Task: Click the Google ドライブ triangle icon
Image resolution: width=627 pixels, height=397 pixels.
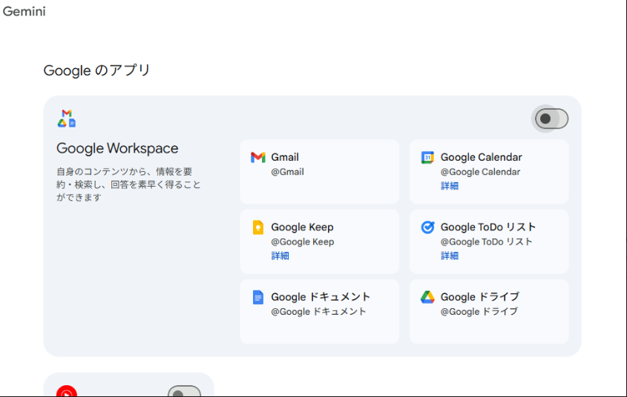Action: (427, 297)
